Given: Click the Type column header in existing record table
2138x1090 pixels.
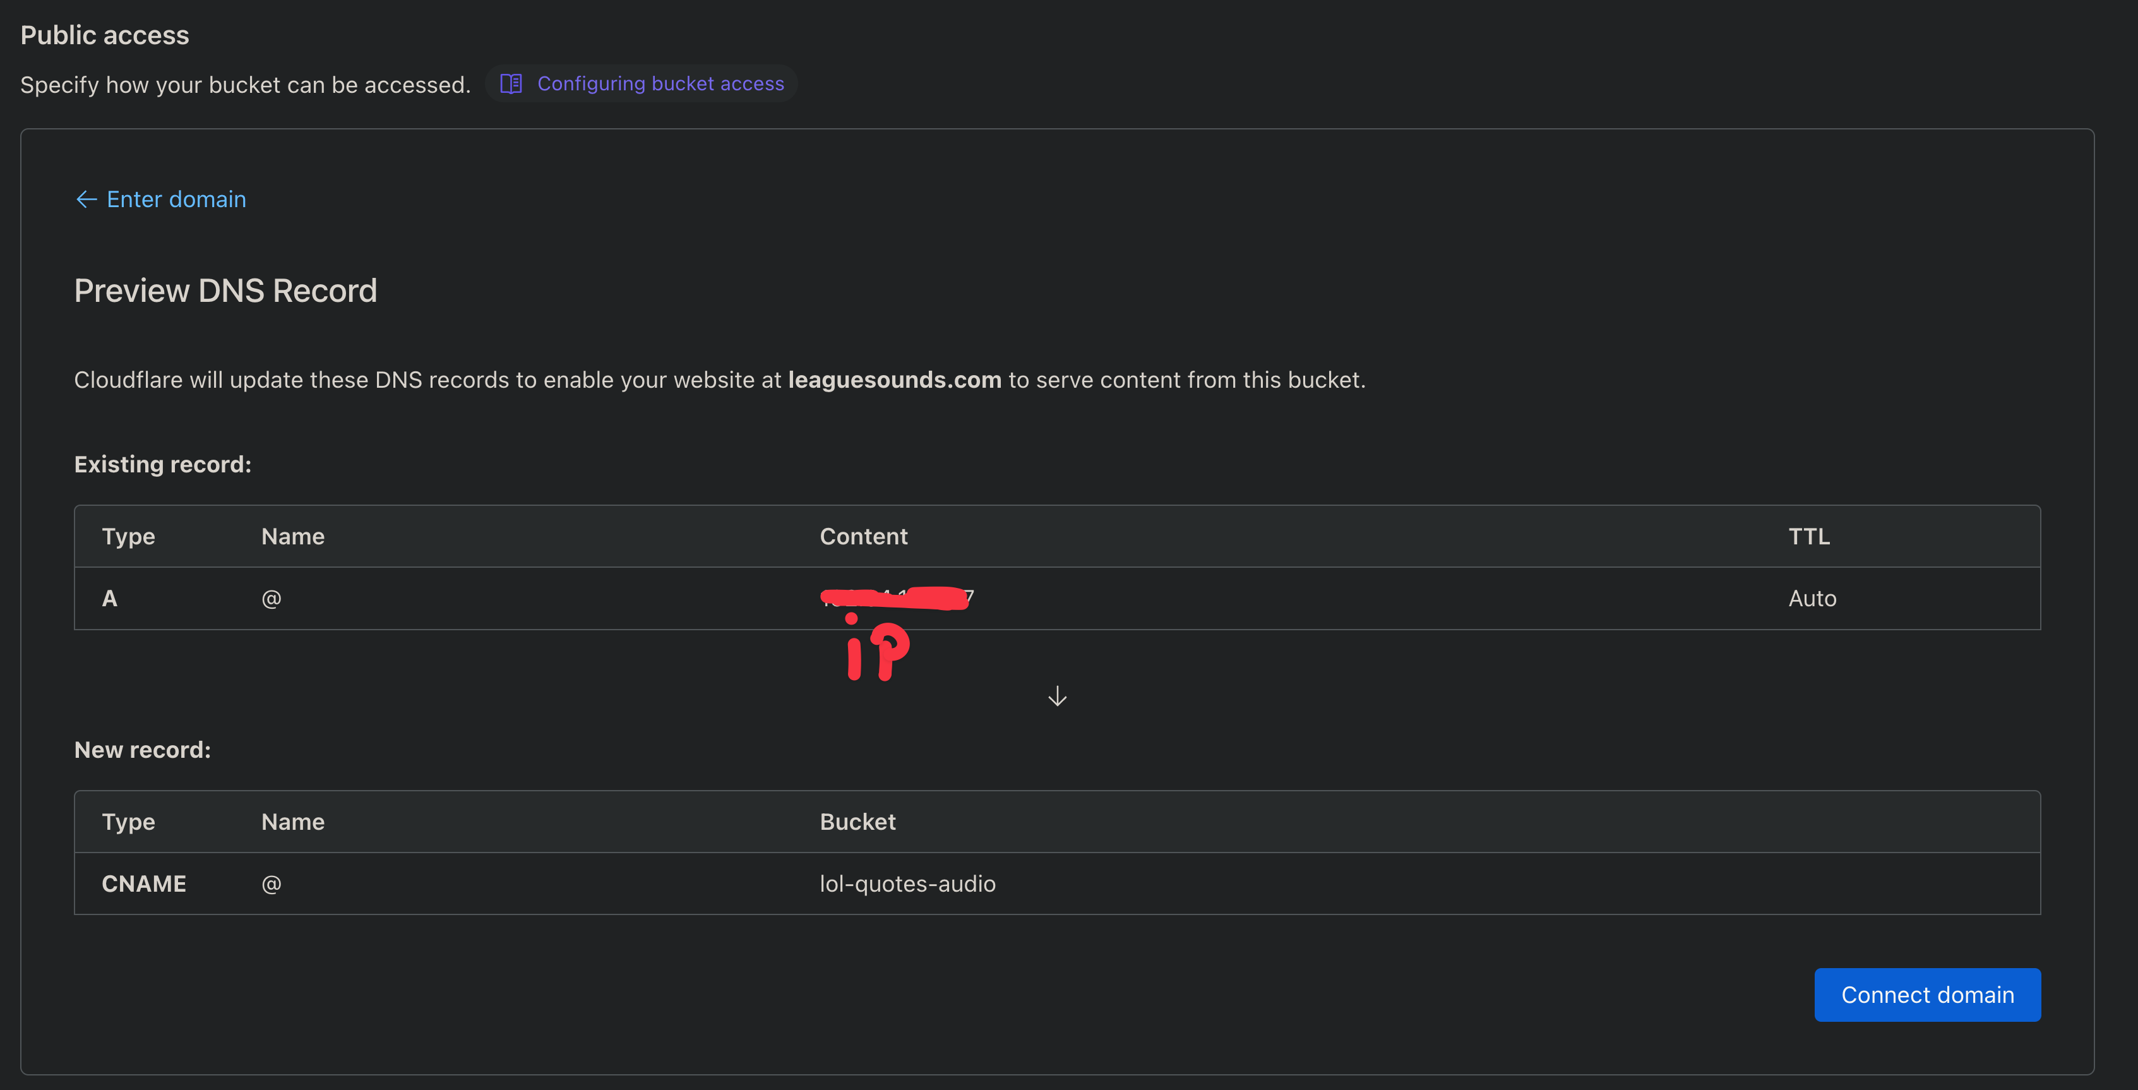Looking at the screenshot, I should [x=128, y=536].
